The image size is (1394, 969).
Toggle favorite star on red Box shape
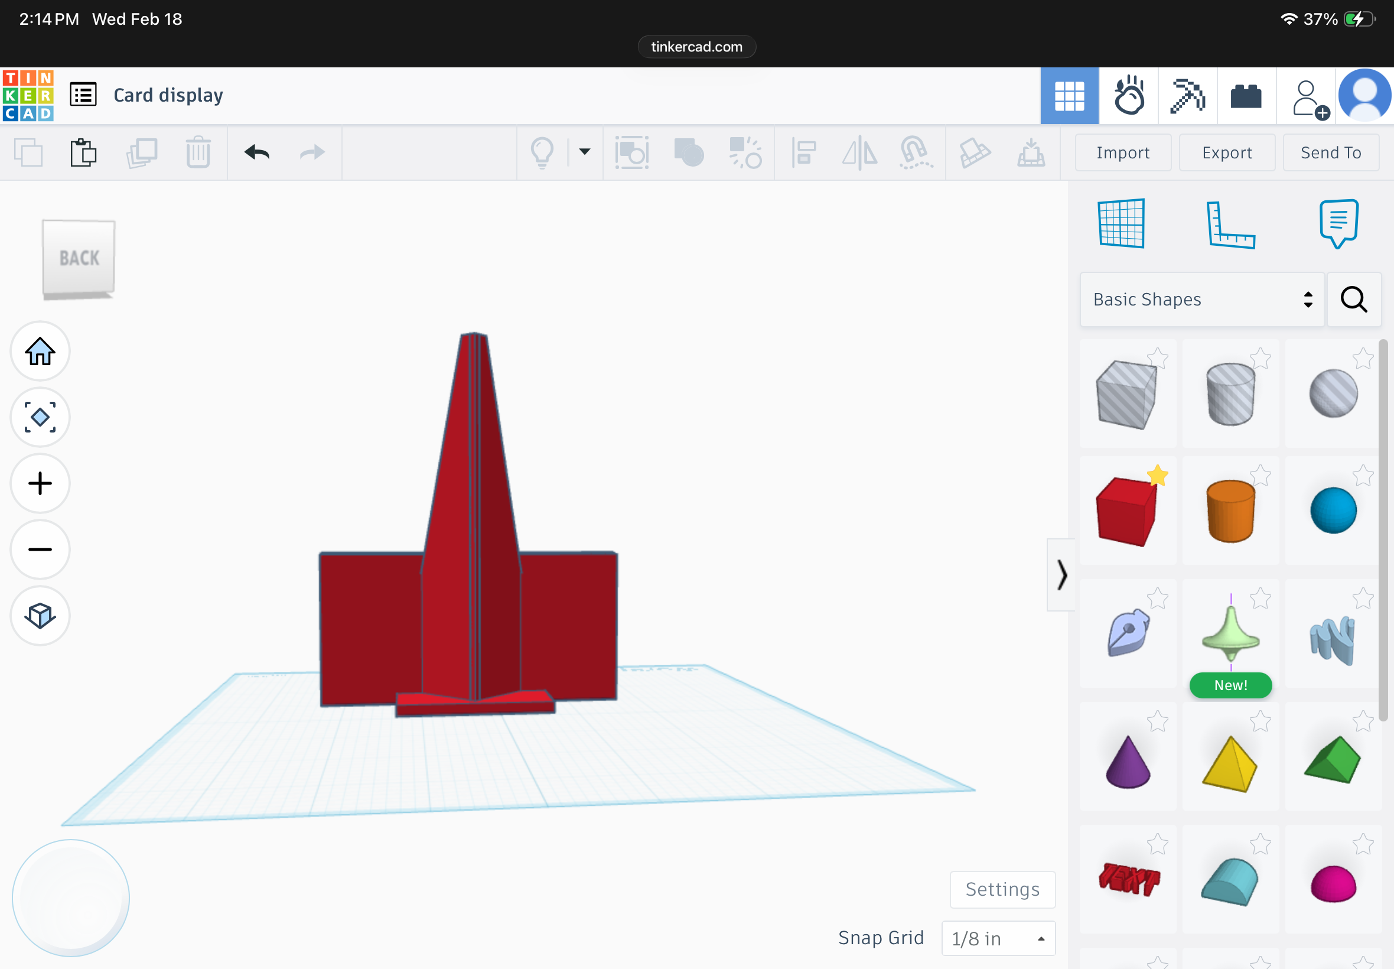1158,476
